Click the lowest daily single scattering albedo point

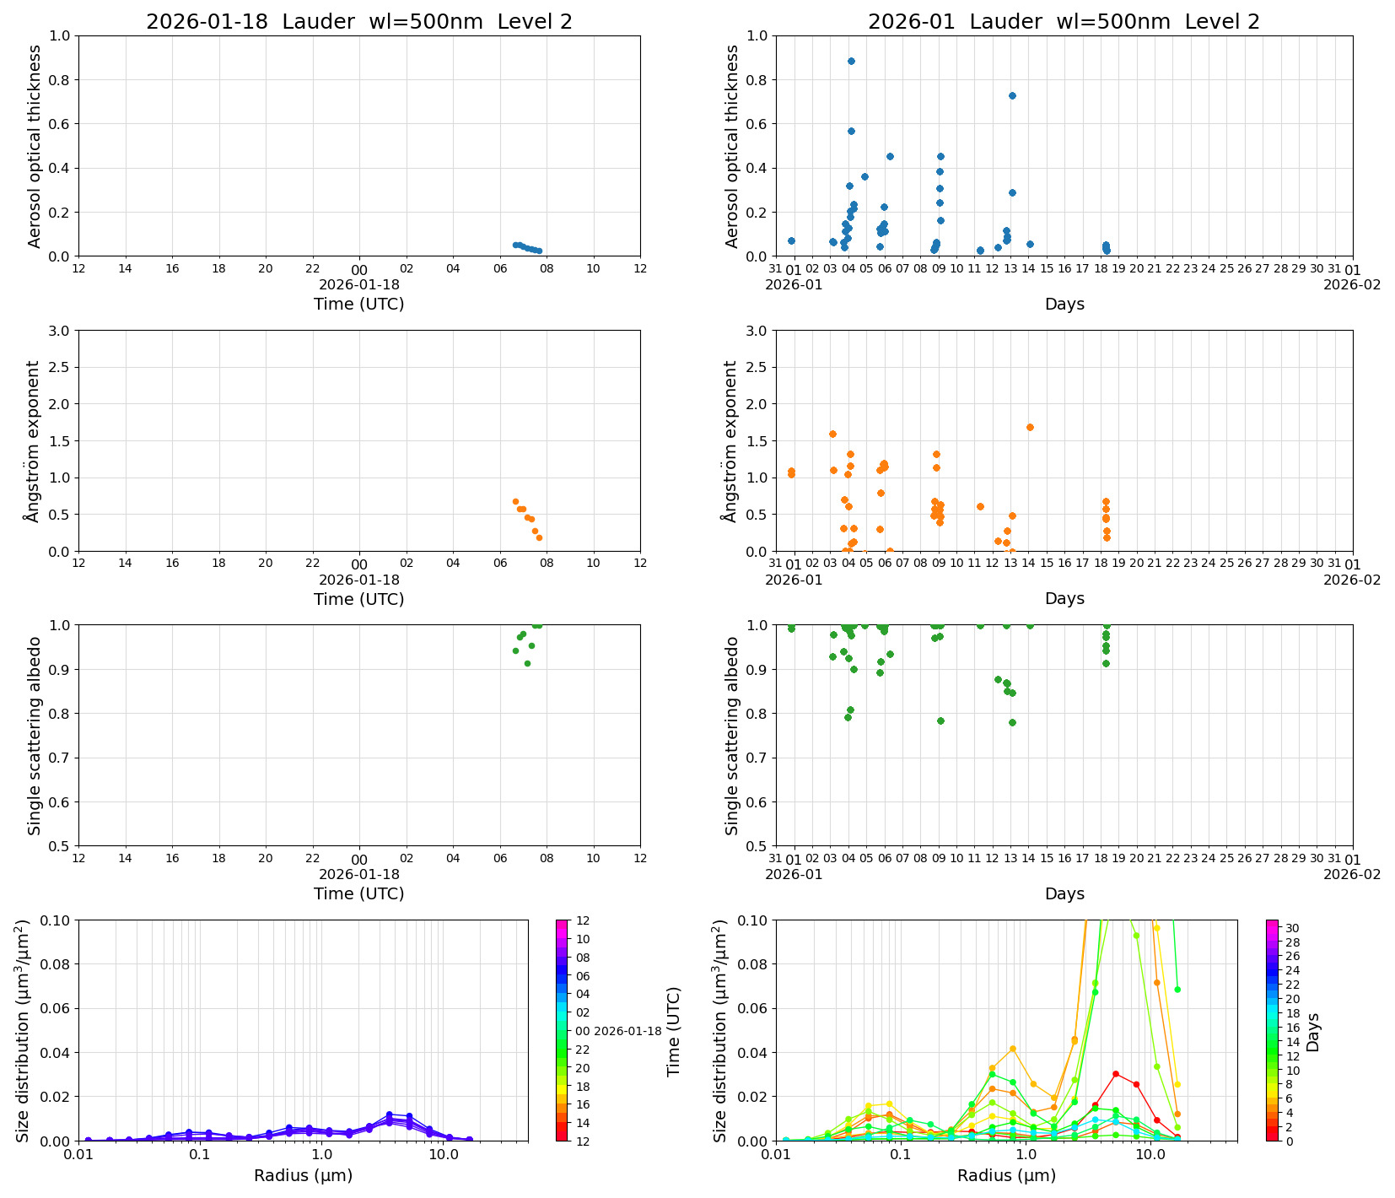(x=527, y=663)
